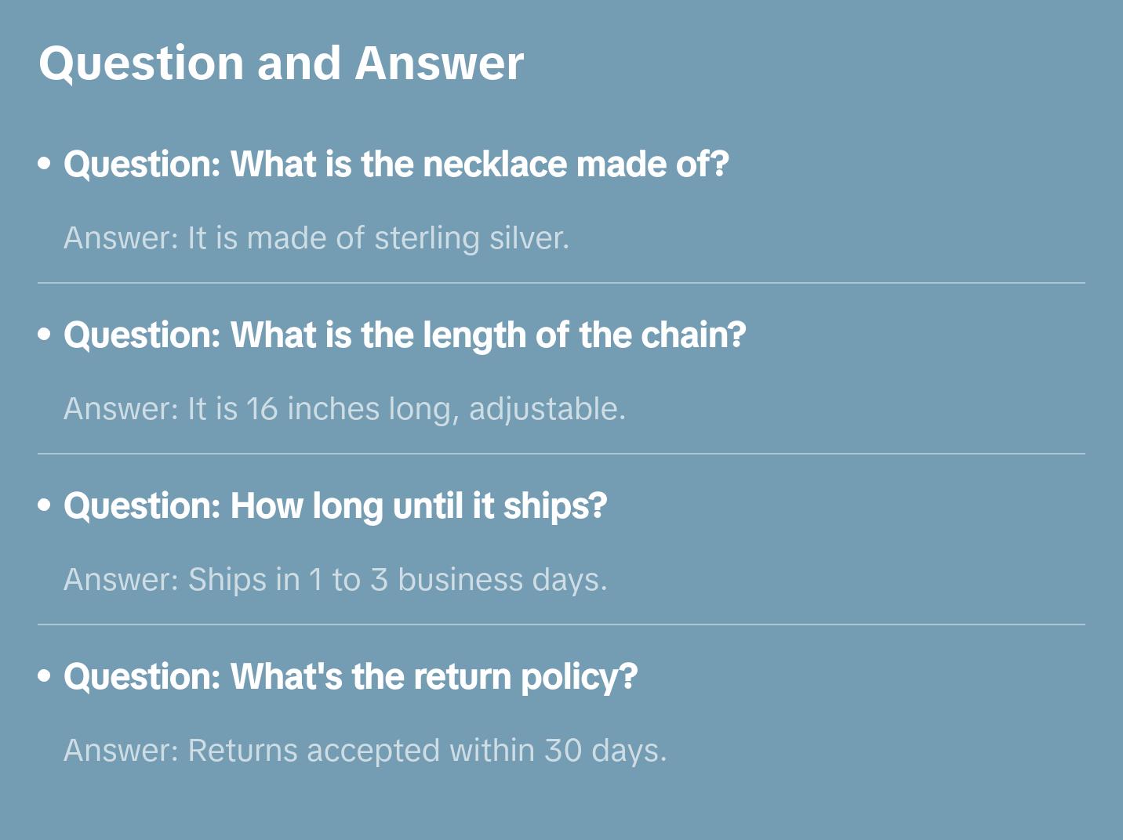Click the word 'Answer' in heading title

(439, 63)
